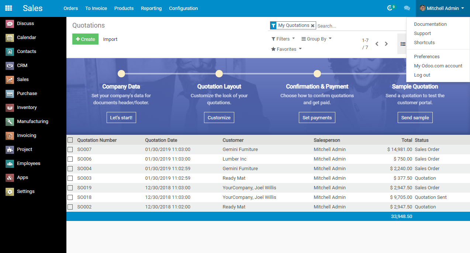This screenshot has height=253, width=470.
Task: Tick the select-all header checkbox
Action: [x=70, y=140]
